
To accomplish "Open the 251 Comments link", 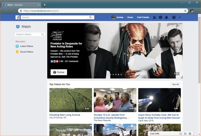I will click(71, 61).
